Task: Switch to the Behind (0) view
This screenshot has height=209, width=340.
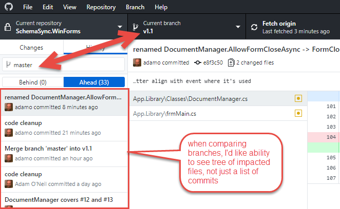Action: [33, 82]
